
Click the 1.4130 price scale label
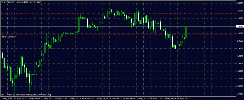coord(240,86)
